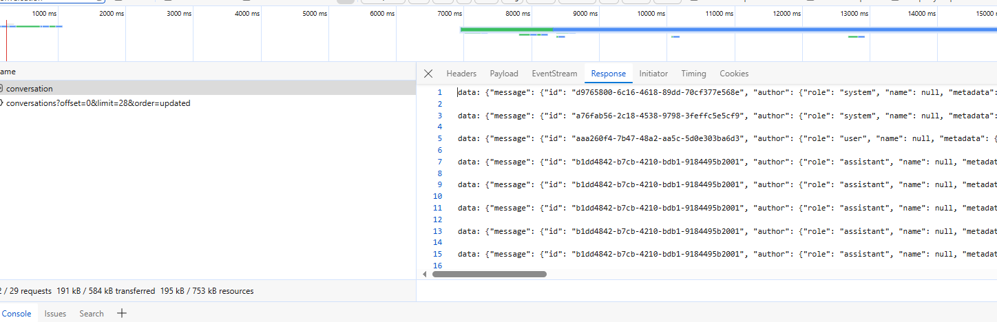This screenshot has width=997, height=322.
Task: Select the Response tab
Action: click(x=609, y=74)
